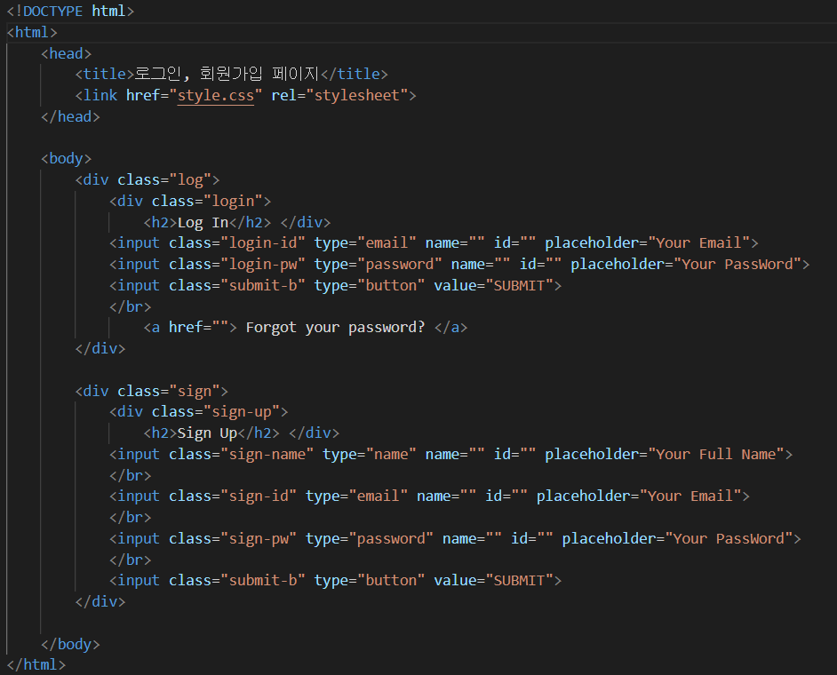Click the link tag name before href
Screen dimensions: 837x675
(100, 96)
